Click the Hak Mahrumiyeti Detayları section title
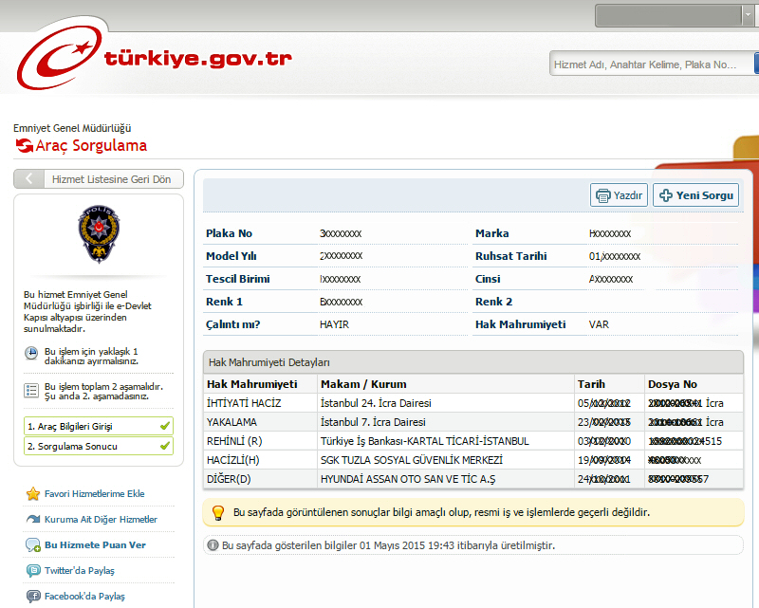 pyautogui.click(x=269, y=362)
